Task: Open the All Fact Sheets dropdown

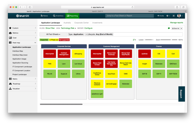Action: tap(53, 34)
